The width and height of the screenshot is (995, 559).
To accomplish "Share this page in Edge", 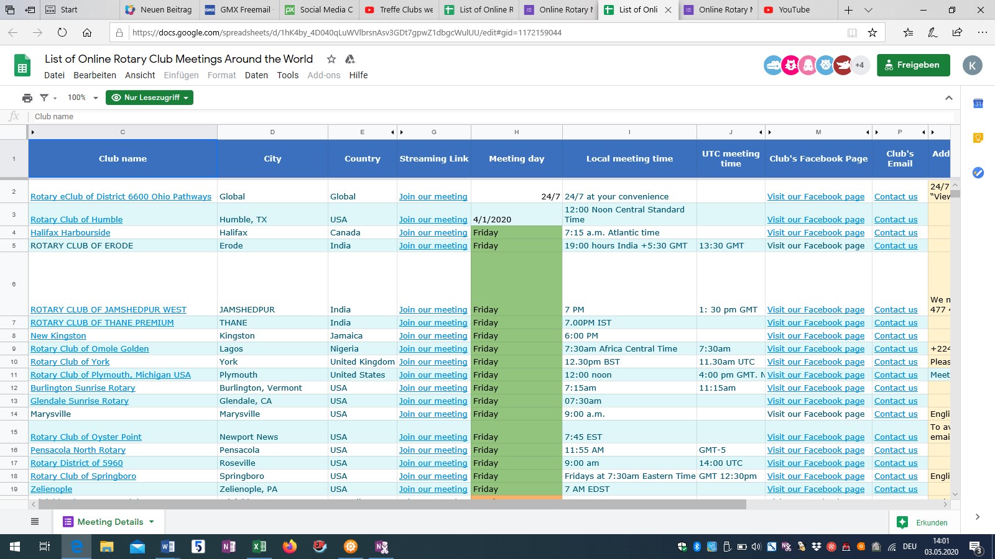I will (957, 32).
